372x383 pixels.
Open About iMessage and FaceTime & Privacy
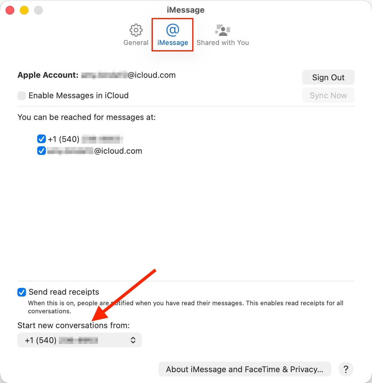click(x=245, y=369)
